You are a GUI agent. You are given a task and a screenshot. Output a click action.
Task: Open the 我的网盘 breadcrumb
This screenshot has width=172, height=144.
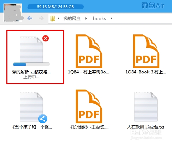[x=72, y=19]
